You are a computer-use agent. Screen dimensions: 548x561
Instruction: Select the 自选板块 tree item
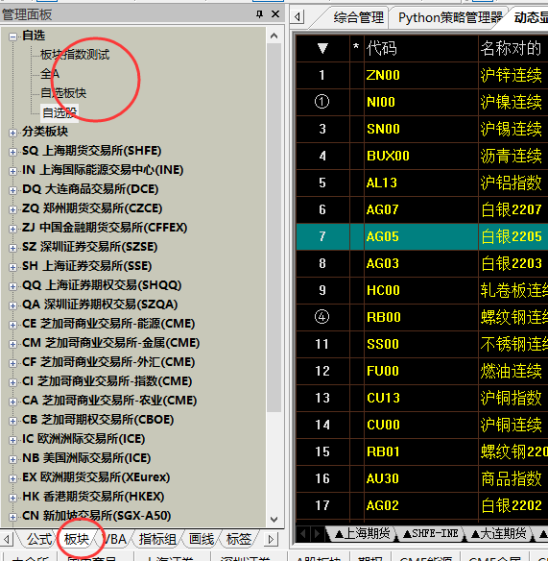tap(63, 93)
